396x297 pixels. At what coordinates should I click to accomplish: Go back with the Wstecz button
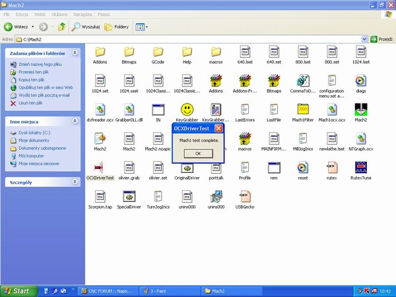16,27
